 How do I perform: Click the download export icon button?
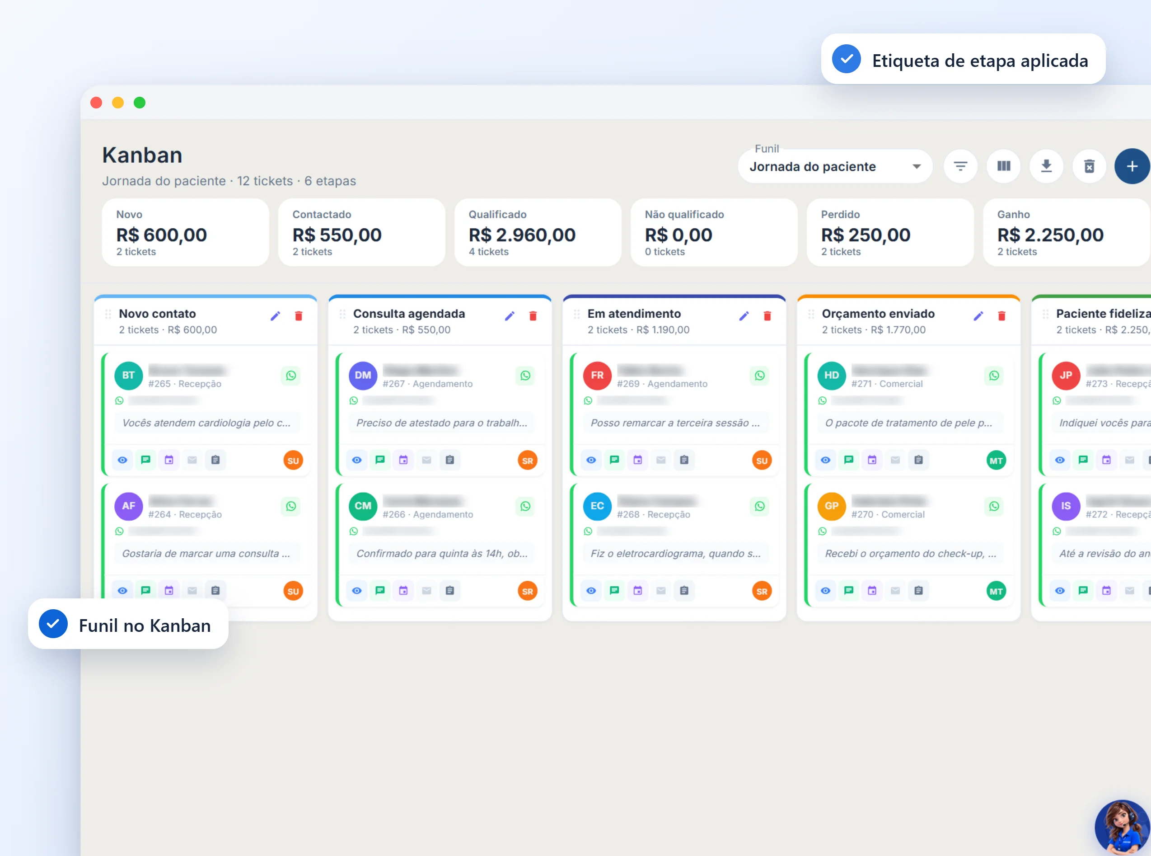pyautogui.click(x=1046, y=166)
